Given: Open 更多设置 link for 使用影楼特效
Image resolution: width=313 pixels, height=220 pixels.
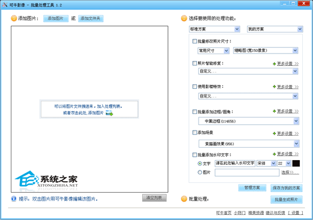Looking at the screenshot, I should 287,87.
